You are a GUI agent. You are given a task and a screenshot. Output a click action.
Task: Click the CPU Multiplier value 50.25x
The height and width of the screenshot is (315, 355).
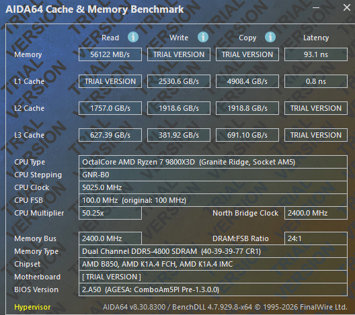pos(110,213)
